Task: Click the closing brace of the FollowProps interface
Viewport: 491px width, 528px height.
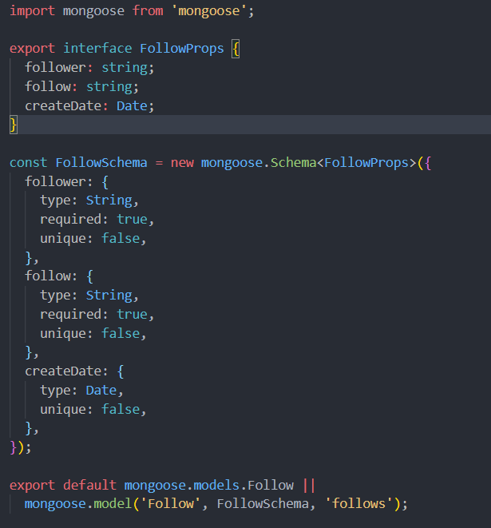Action: click(14, 125)
